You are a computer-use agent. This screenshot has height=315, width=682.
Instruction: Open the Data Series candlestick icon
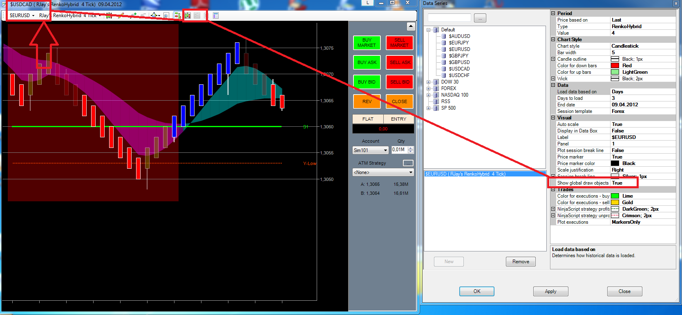pos(188,15)
